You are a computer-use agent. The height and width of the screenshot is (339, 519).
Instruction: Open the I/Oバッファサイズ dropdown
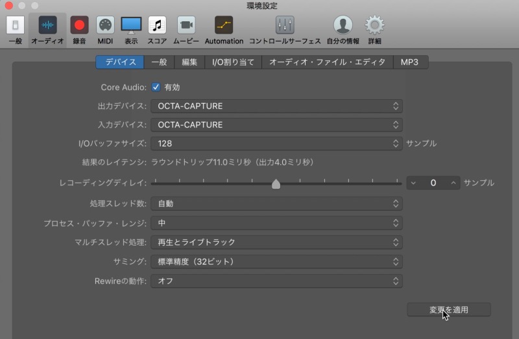point(277,143)
